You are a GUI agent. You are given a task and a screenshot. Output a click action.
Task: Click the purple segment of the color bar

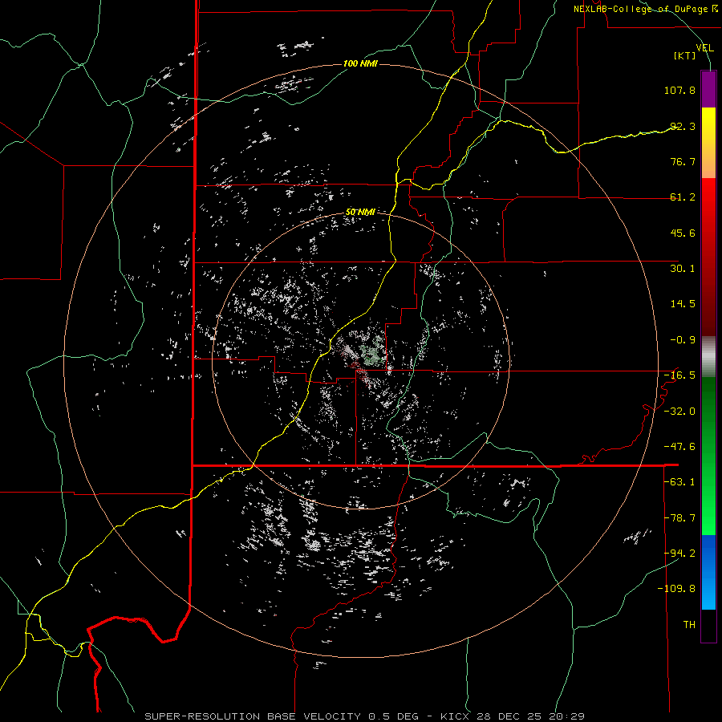708,90
